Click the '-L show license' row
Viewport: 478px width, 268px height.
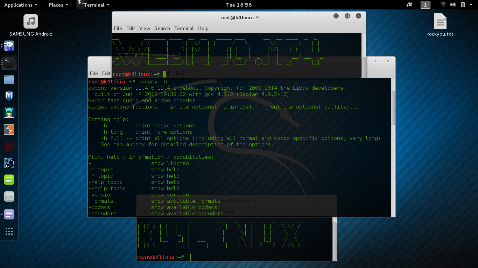[139, 163]
